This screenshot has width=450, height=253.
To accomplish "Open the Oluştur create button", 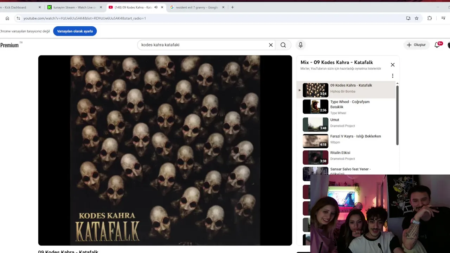I will [x=416, y=45].
